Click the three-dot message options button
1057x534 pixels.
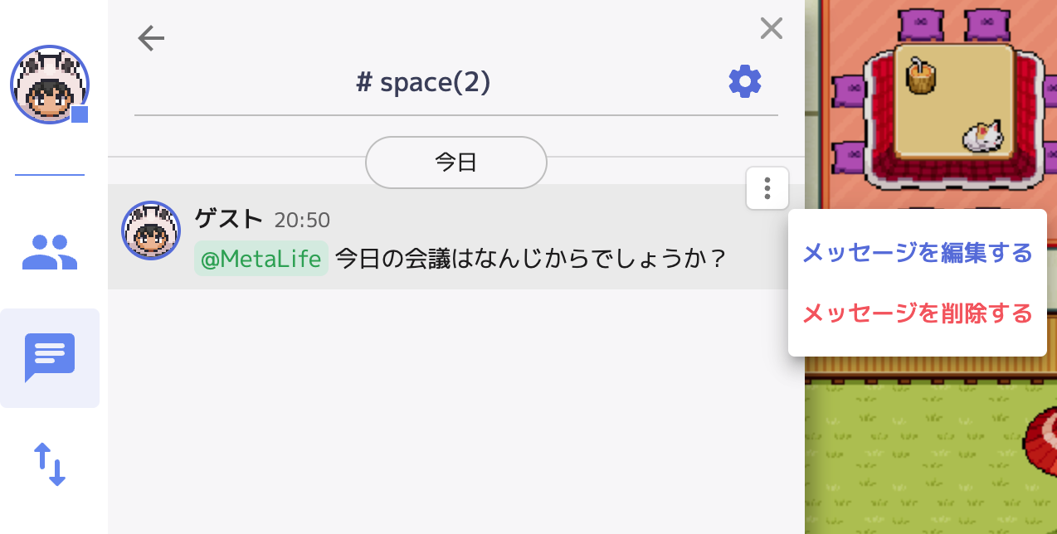coord(767,188)
